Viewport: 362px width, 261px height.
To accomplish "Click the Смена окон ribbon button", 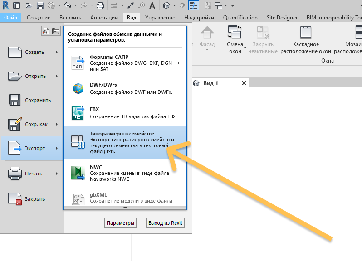I will [235, 40].
